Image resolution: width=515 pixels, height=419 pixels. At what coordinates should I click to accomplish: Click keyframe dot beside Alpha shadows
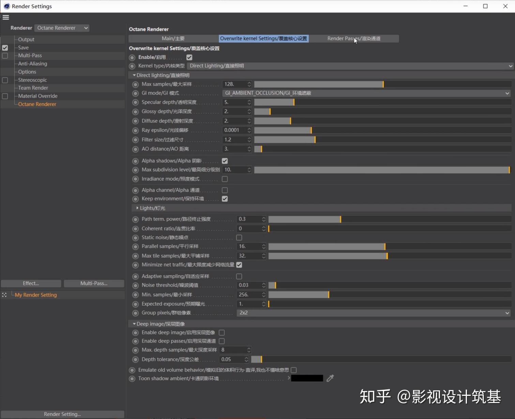coord(135,161)
